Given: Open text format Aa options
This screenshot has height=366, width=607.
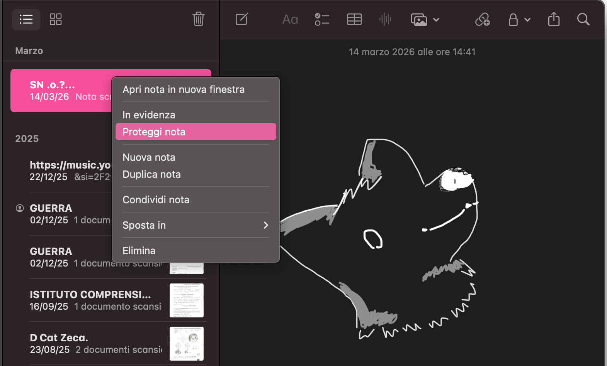Looking at the screenshot, I should pos(290,19).
